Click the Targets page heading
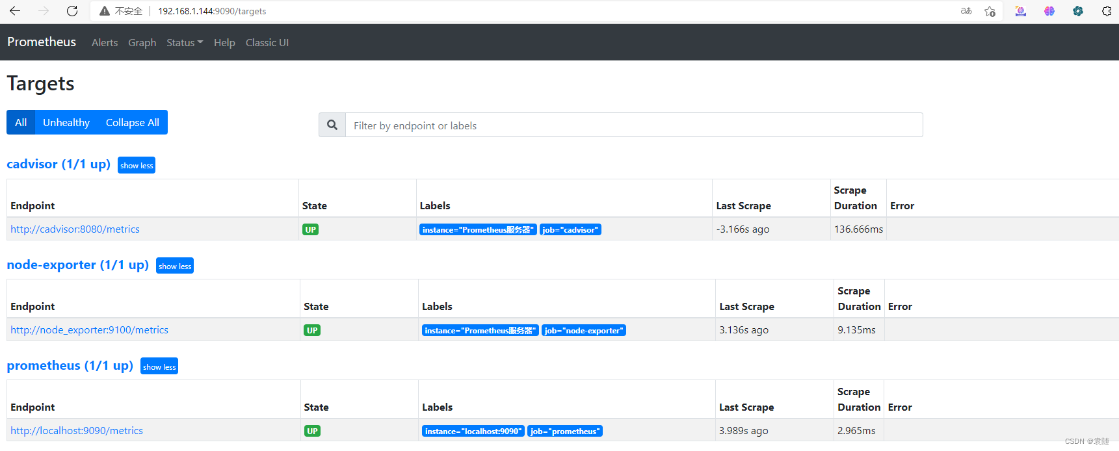 click(40, 83)
